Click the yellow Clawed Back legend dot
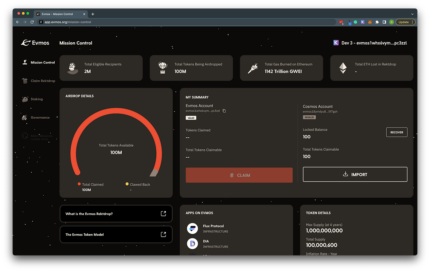The width and height of the screenshot is (430, 272). 127,184
